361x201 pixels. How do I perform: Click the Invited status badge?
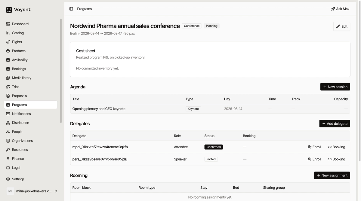[x=211, y=159]
